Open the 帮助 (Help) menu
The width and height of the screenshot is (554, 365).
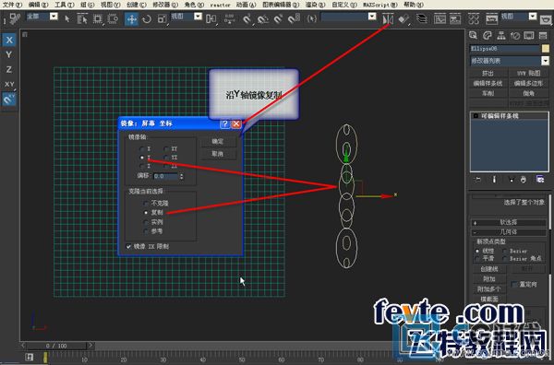click(414, 5)
